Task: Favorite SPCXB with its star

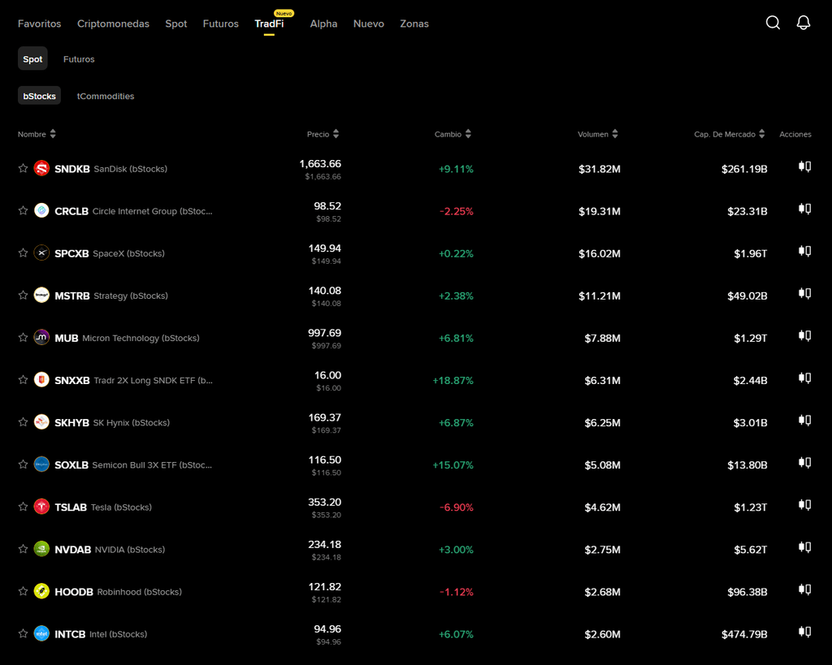Action: coord(23,253)
